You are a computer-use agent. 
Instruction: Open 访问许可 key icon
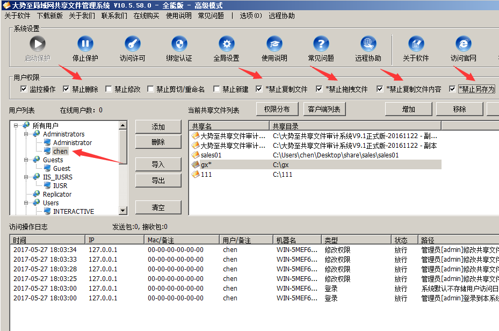click(132, 44)
